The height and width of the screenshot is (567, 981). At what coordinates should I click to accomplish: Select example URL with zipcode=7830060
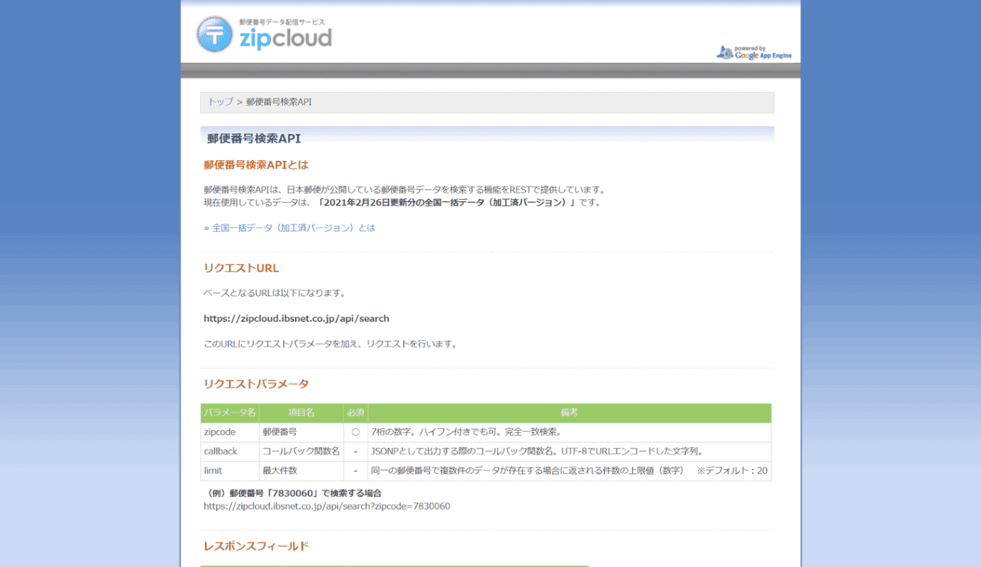pos(327,507)
